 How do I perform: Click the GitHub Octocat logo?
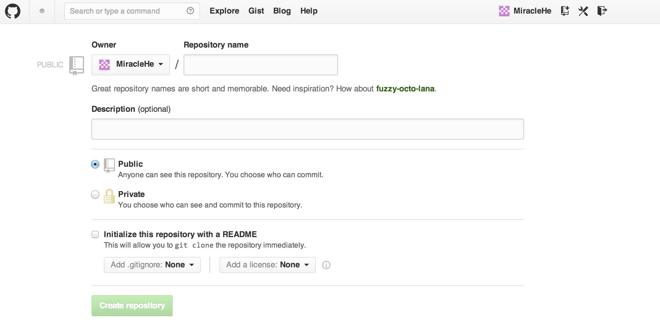[x=13, y=11]
